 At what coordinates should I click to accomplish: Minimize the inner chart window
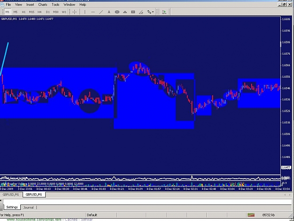tap(280, 5)
